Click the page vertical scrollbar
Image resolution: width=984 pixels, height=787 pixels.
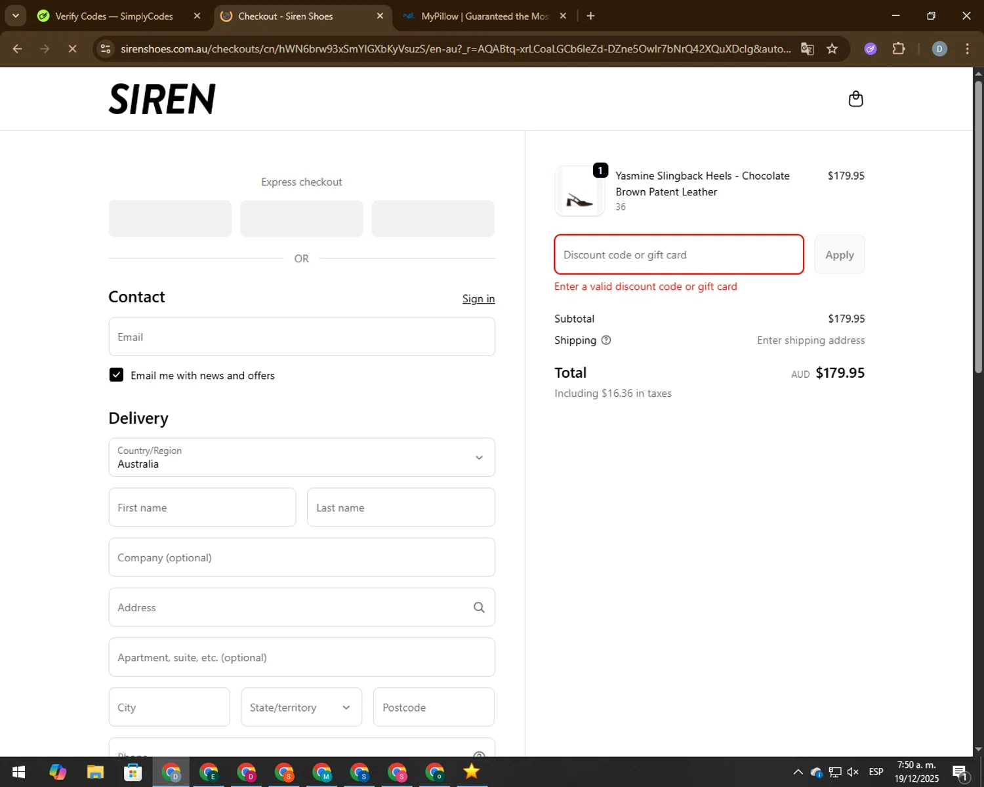(x=978, y=226)
